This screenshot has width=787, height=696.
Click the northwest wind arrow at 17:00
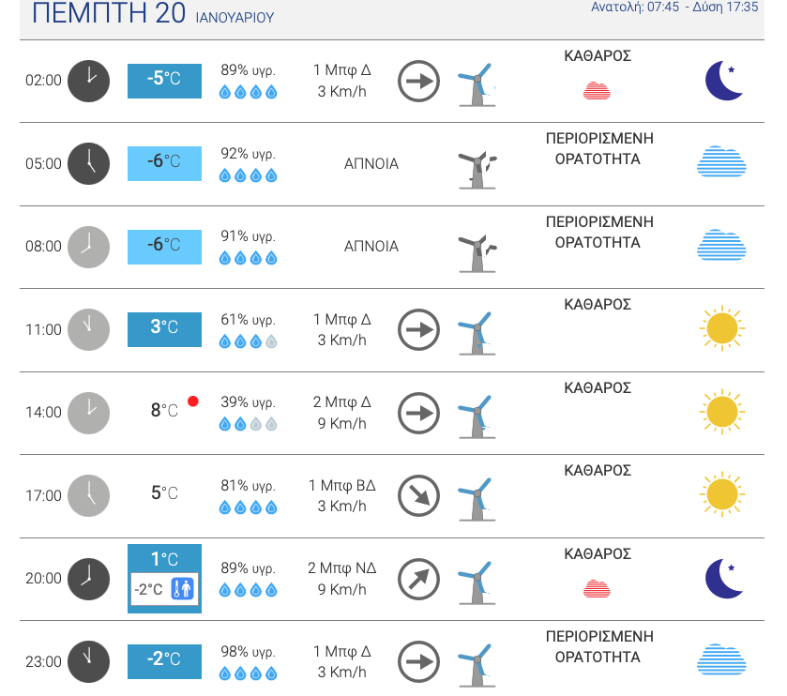[x=418, y=496]
